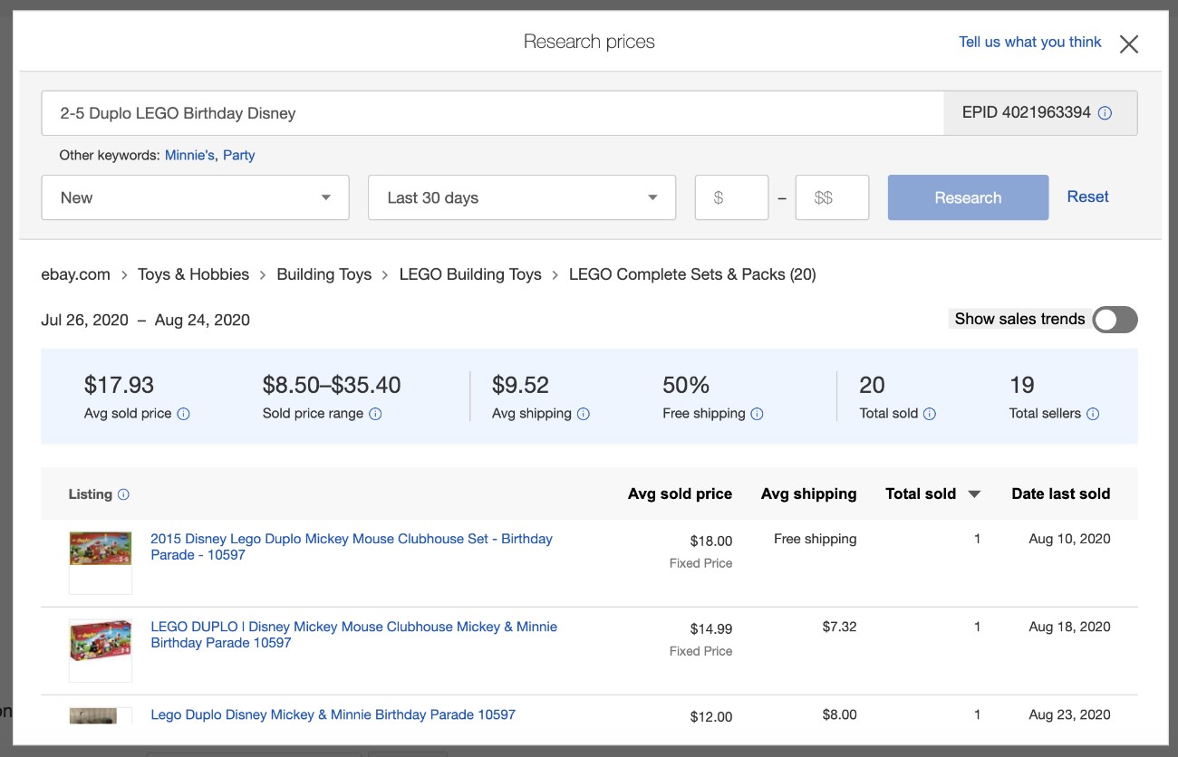
Task: Click thumbnail of the 2015 Disney Lego listing
Action: (101, 562)
